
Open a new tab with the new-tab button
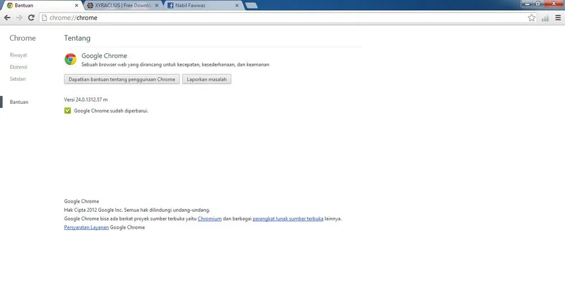251,6
